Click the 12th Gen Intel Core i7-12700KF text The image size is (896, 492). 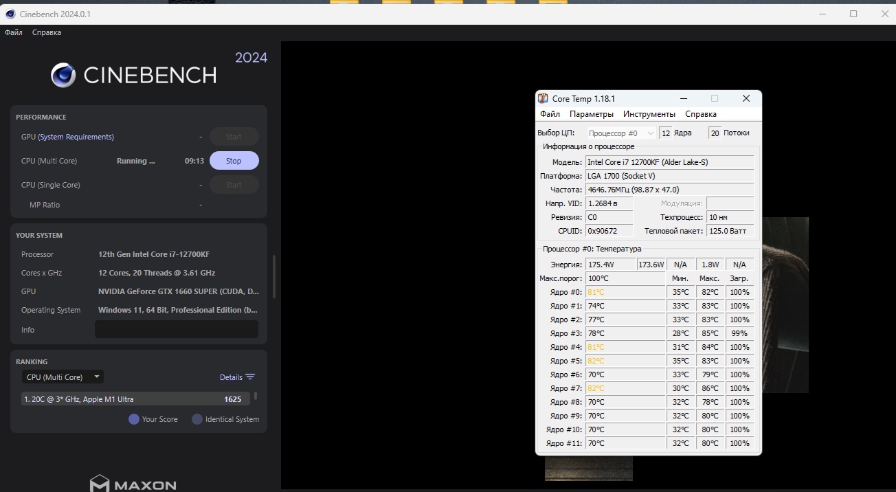[154, 254]
